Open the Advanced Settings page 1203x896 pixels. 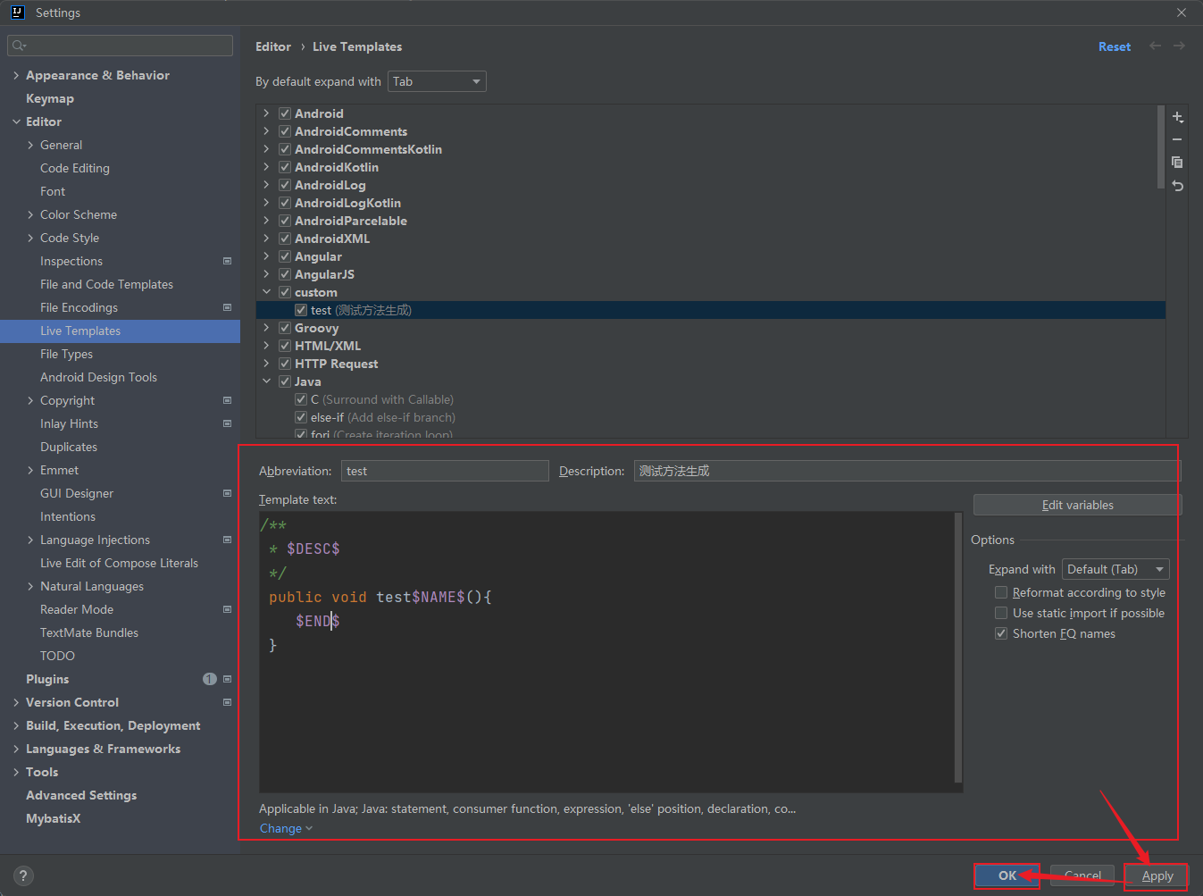(x=81, y=795)
